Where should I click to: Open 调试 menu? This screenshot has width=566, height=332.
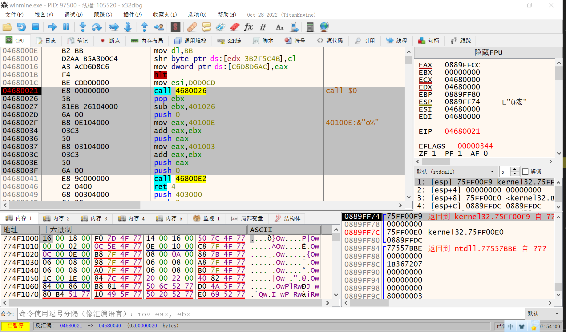(73, 15)
